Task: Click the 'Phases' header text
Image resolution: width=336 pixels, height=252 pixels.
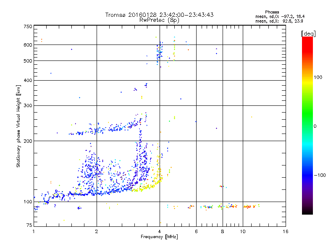Action: 272,12
